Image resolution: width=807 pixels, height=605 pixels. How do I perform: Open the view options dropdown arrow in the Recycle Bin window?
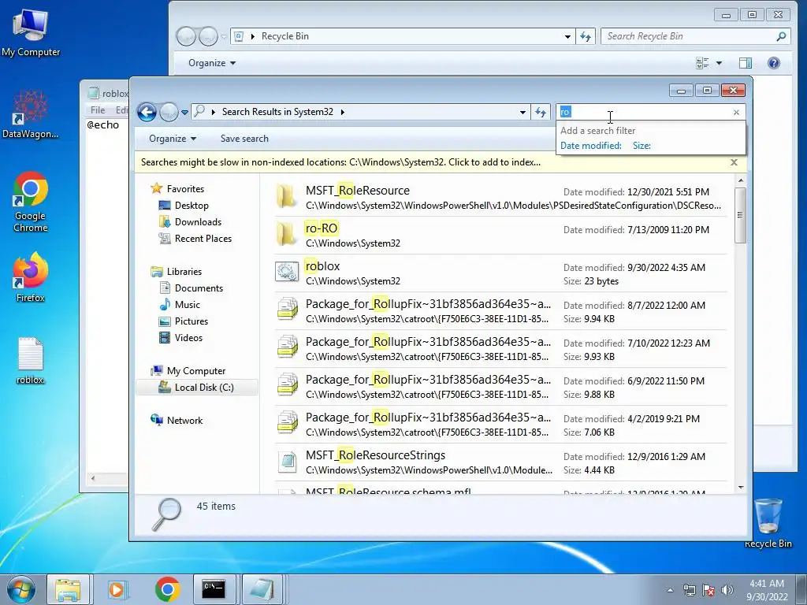pyautogui.click(x=719, y=63)
